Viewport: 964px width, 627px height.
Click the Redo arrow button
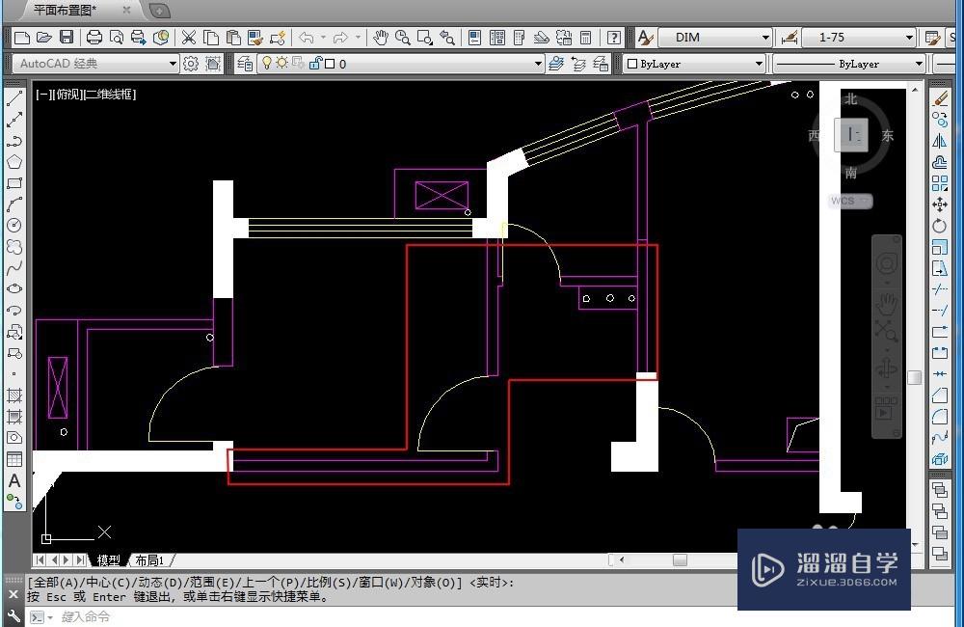tap(340, 39)
